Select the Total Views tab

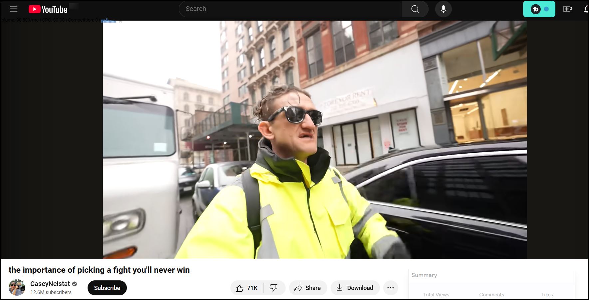click(436, 295)
